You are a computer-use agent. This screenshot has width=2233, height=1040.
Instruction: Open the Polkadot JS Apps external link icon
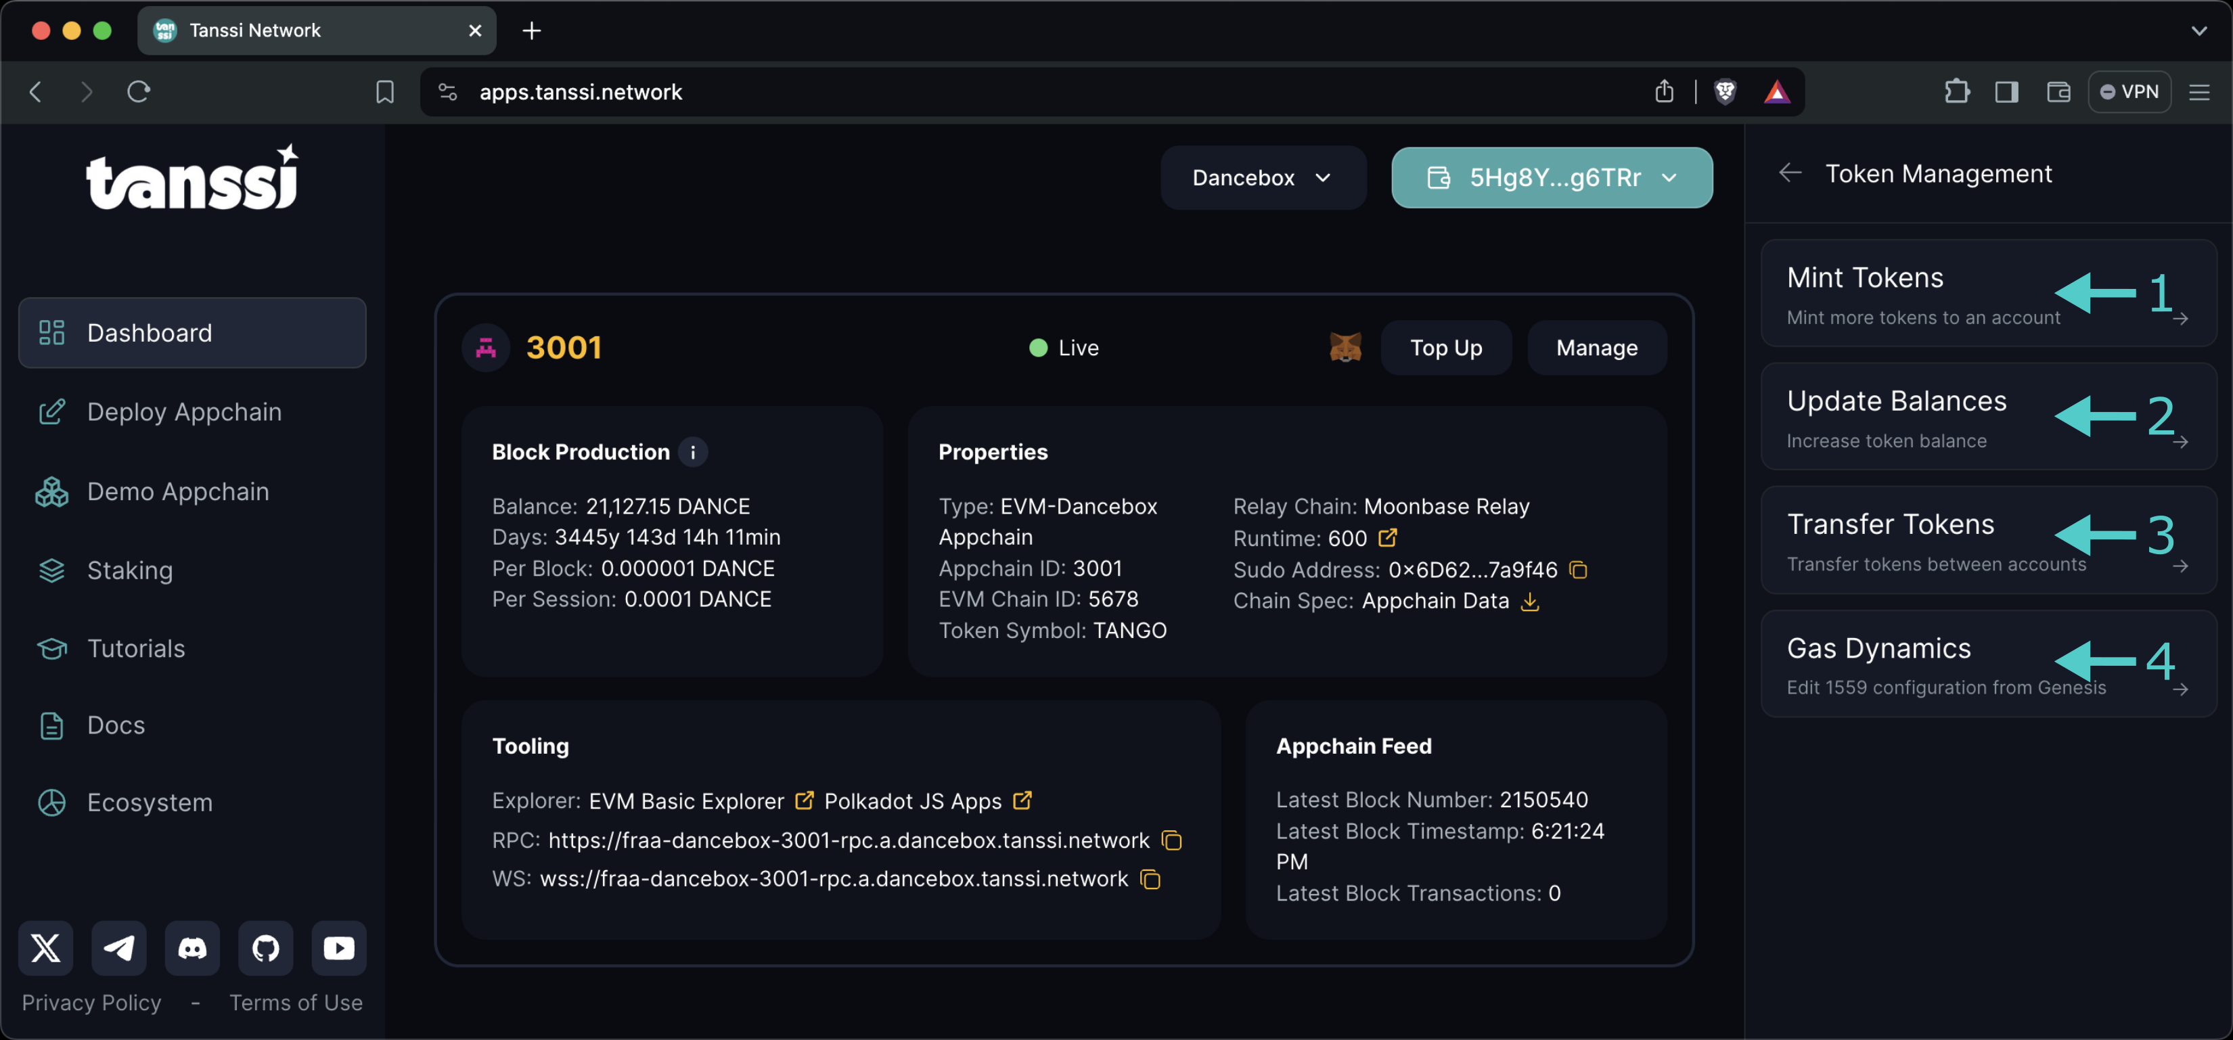point(1022,800)
